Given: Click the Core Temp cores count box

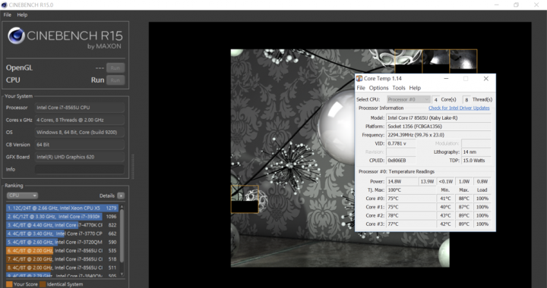Looking at the screenshot, I should click(x=436, y=100).
